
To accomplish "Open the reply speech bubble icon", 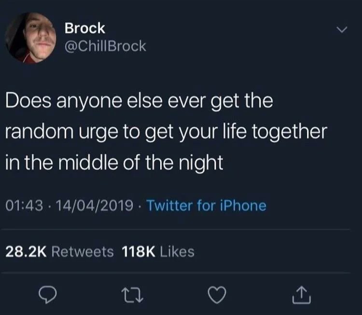I will pyautogui.click(x=48, y=295).
